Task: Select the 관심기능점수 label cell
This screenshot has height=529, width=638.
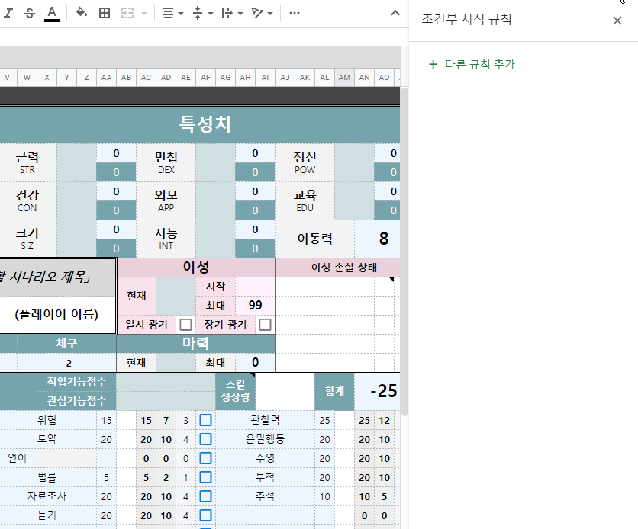Action: pyautogui.click(x=76, y=401)
